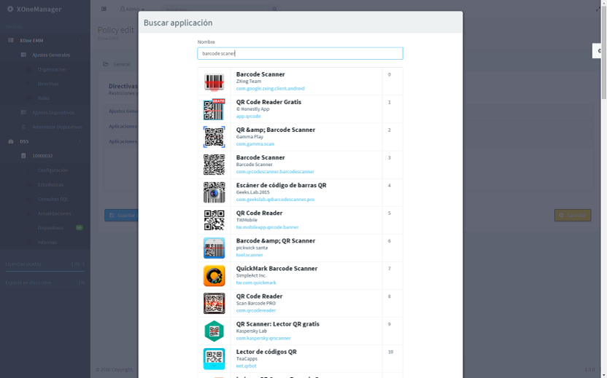607x378 pixels.
Task: Open Administrar Dispositivos in sidebar
Action: tap(58, 127)
